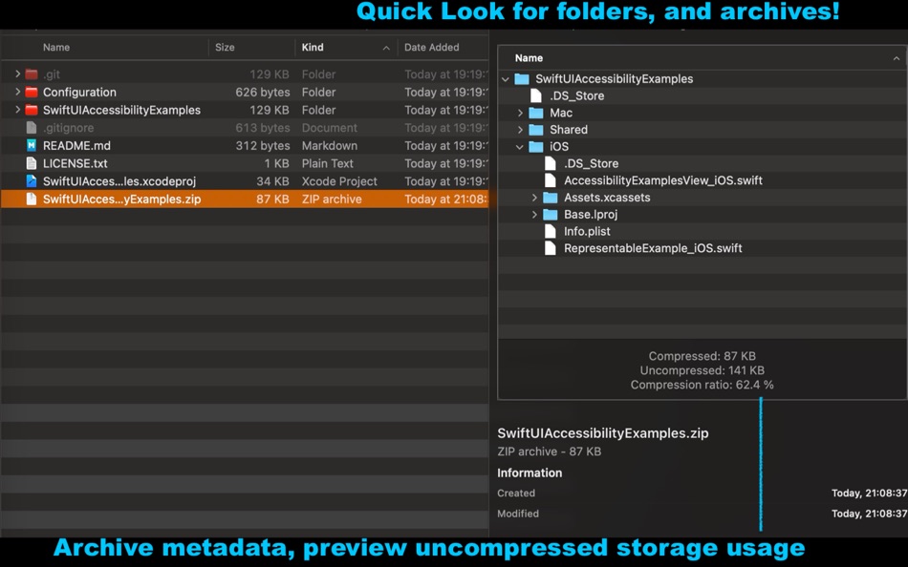Click the plain text icon for LICENSE.txt
The width and height of the screenshot is (908, 567).
[x=33, y=162]
